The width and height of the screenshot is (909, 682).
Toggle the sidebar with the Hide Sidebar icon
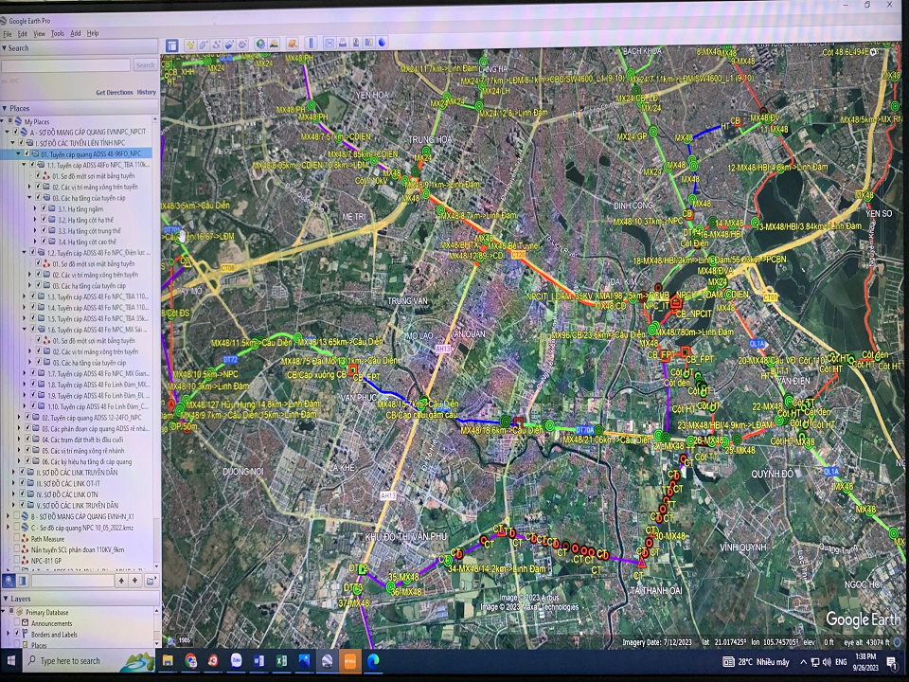coord(172,45)
